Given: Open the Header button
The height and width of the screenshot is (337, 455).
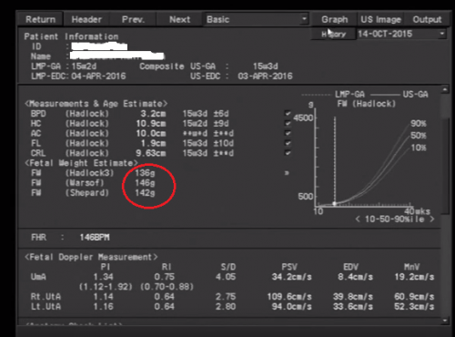Looking at the screenshot, I should (86, 19).
